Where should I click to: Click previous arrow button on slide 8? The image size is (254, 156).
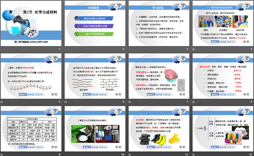245,94
